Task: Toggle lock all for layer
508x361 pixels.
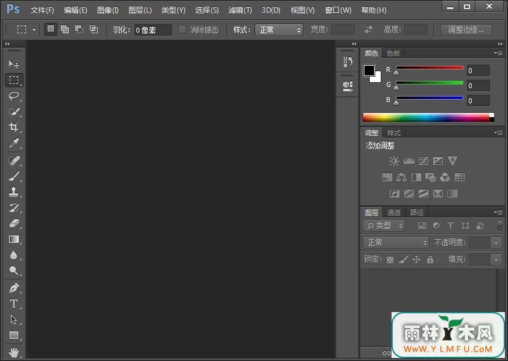Action: [430, 260]
